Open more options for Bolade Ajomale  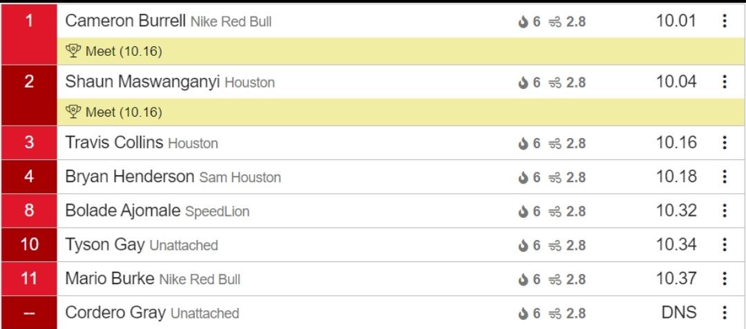(x=724, y=210)
